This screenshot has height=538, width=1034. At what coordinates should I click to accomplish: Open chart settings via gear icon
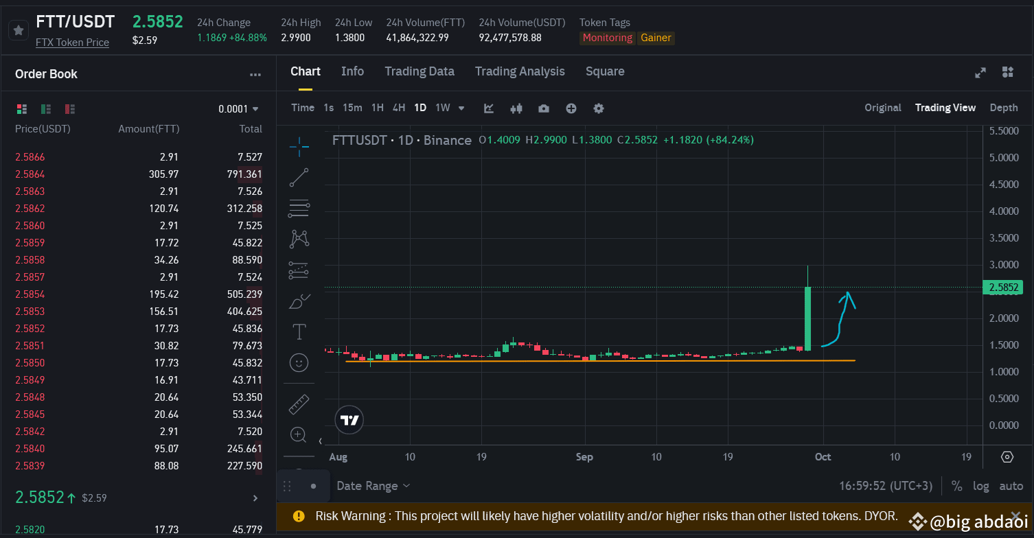pos(598,108)
